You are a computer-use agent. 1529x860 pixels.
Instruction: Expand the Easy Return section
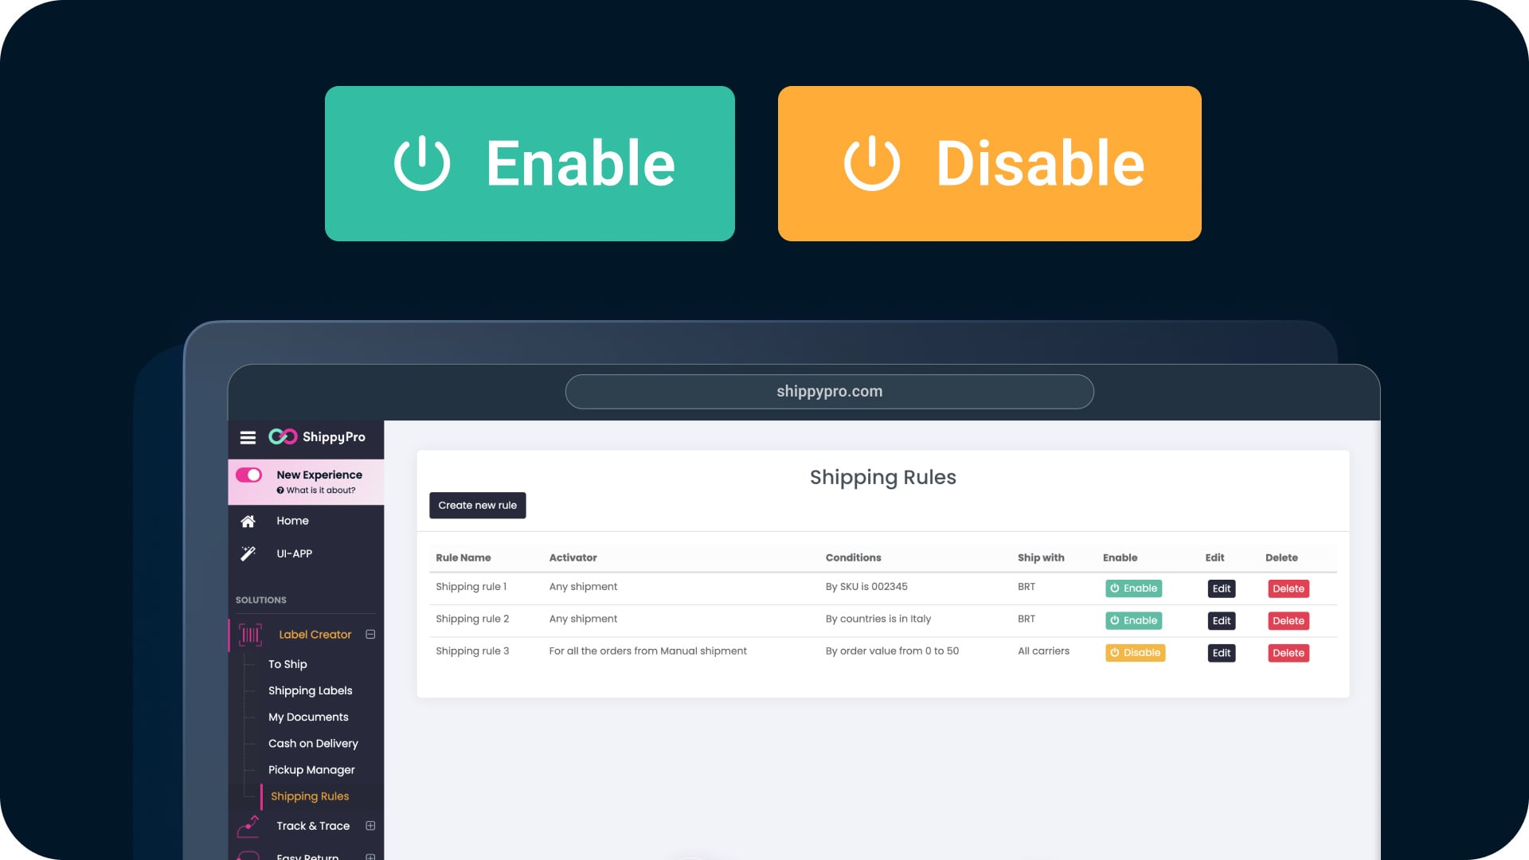tap(370, 857)
